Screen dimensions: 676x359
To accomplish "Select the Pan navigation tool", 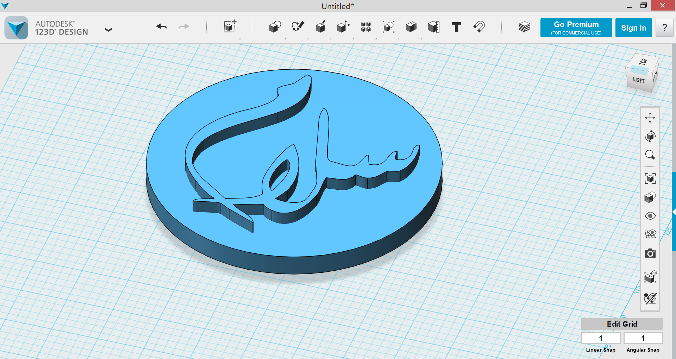I will (x=650, y=118).
